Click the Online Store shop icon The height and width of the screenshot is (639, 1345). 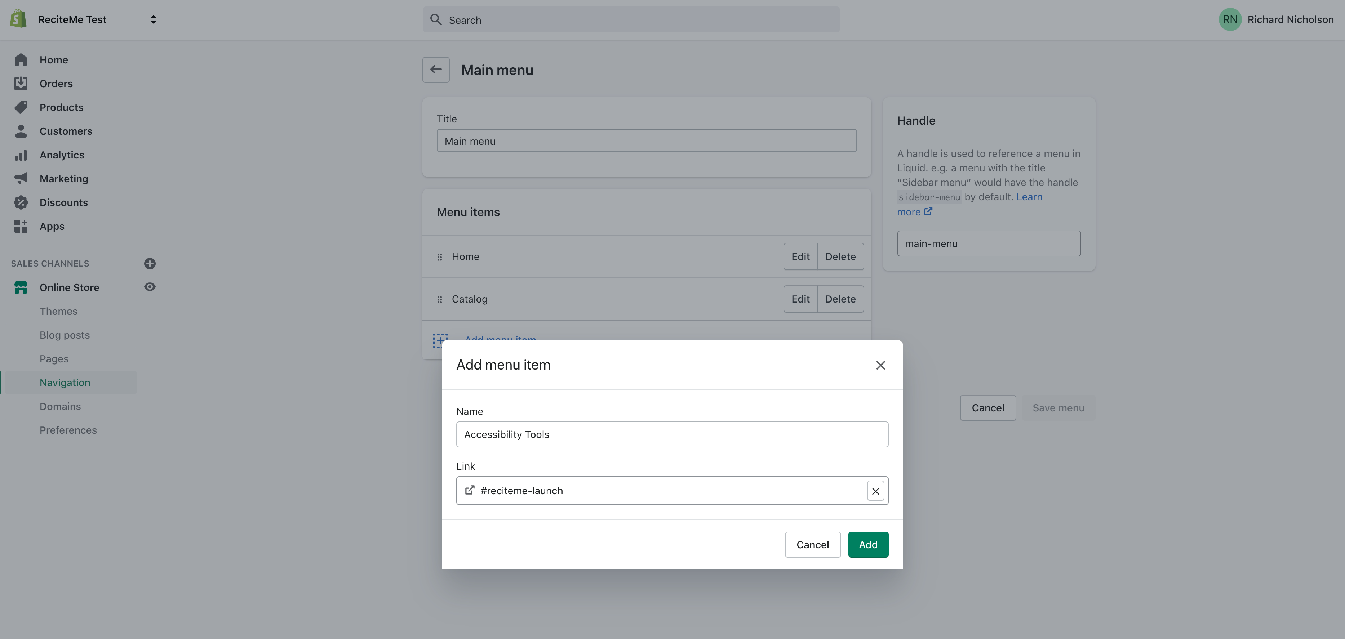click(x=21, y=287)
